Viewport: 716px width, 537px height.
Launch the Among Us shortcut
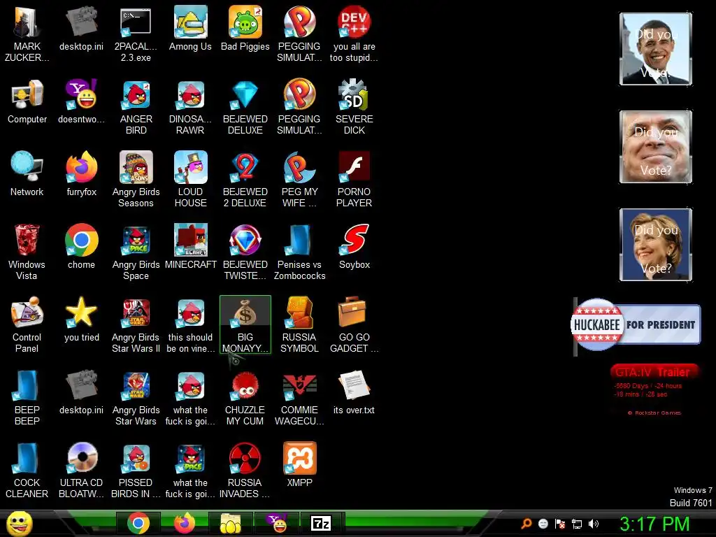[x=190, y=28]
